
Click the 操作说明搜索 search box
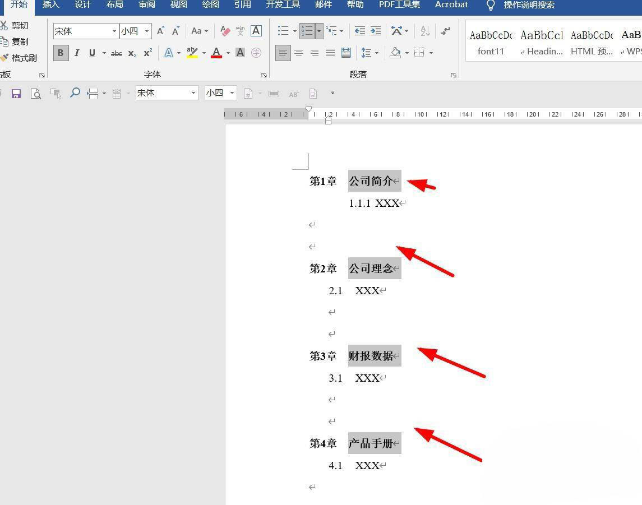point(529,5)
